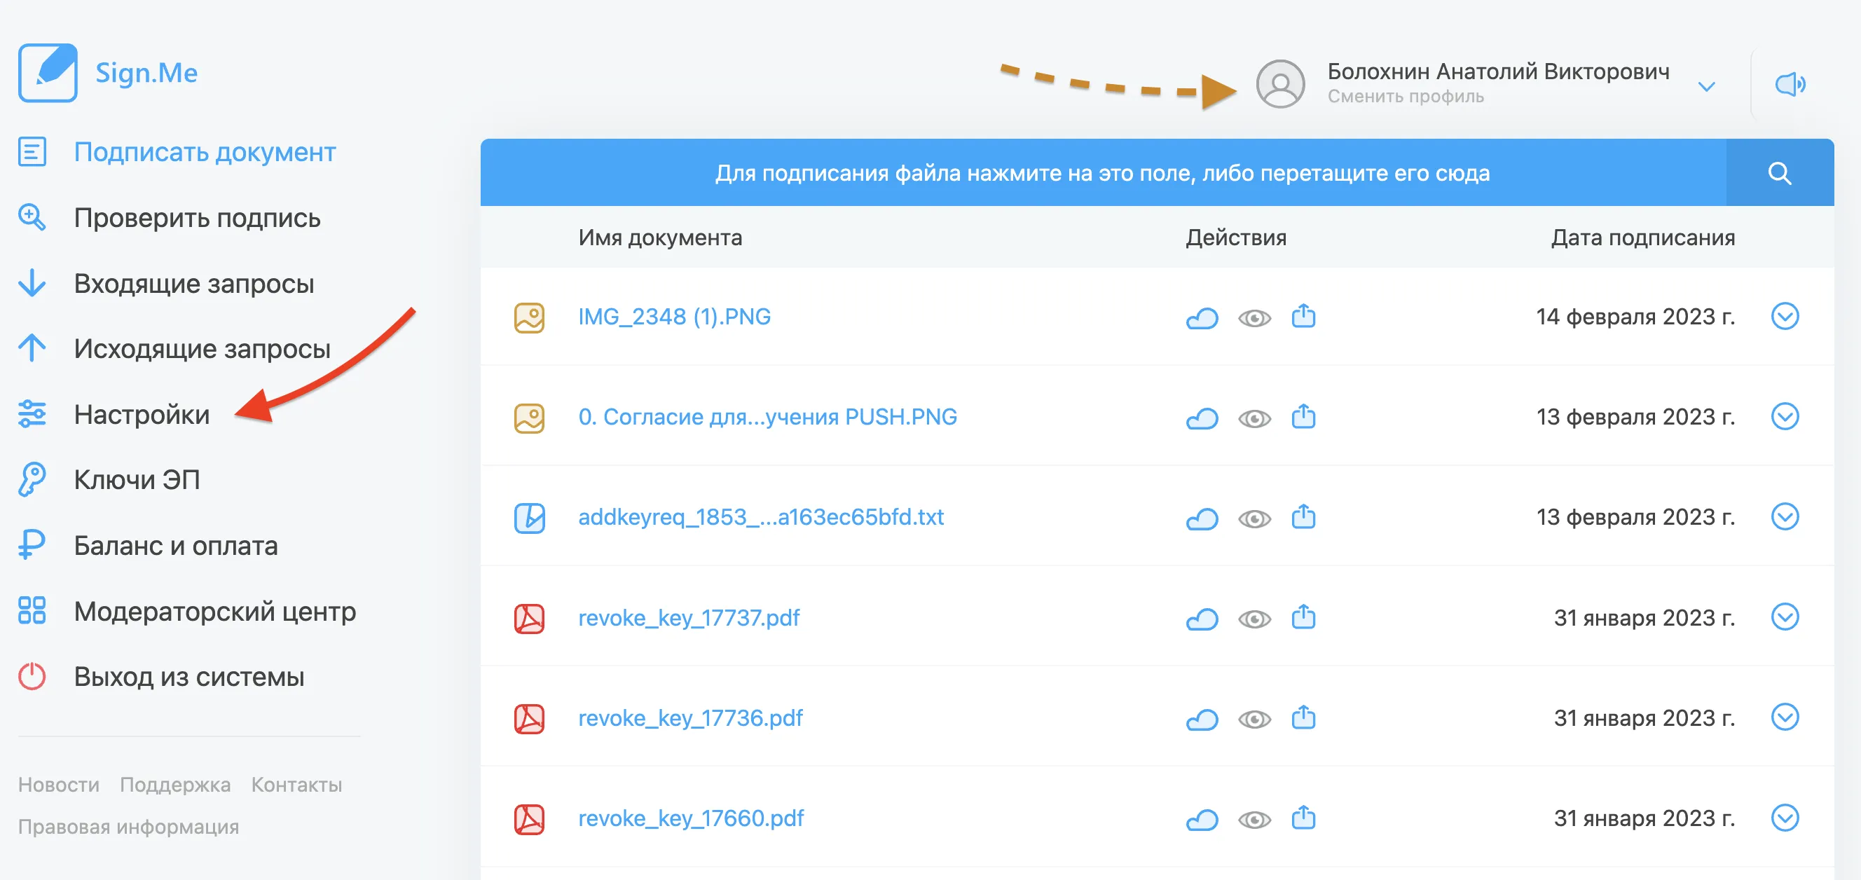Expand profile dropdown chevron near user name
Screen dimensions: 1861x880
[1706, 87]
